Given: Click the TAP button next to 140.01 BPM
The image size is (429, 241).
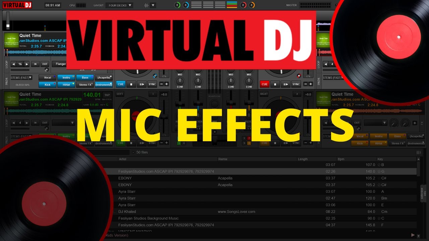Looking at the screenshot, I should coord(107,95).
